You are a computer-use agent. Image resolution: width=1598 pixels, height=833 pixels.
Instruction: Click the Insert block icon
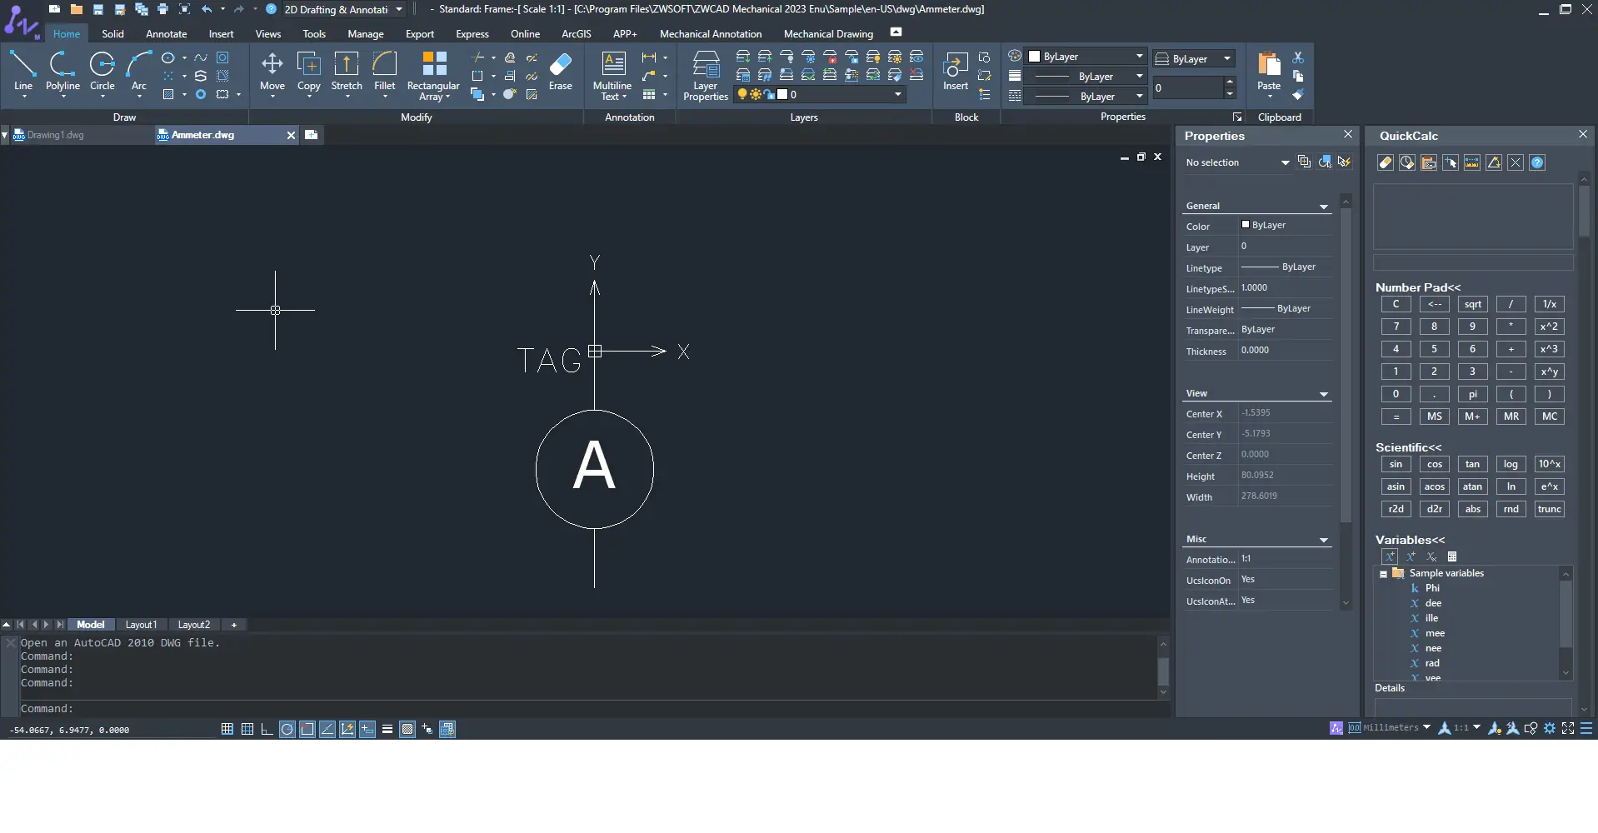pyautogui.click(x=956, y=71)
